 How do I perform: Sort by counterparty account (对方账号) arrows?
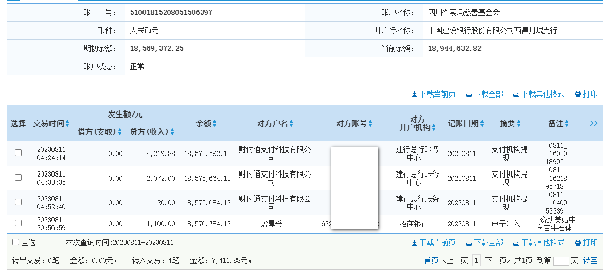pos(370,123)
